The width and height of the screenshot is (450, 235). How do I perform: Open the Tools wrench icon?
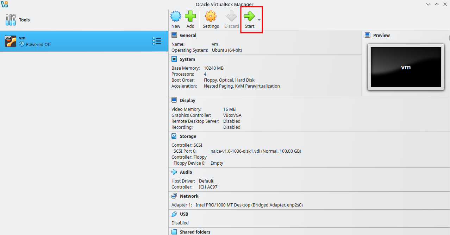click(11, 20)
